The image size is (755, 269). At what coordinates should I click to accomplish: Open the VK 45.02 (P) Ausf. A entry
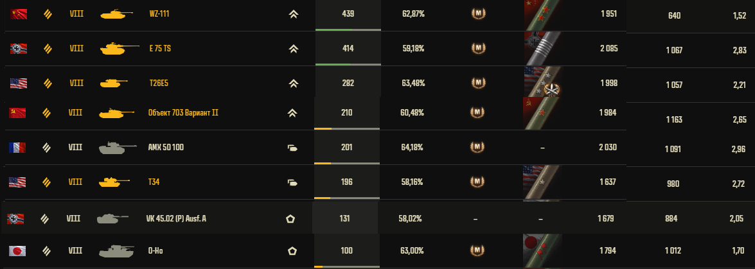[x=176, y=219]
